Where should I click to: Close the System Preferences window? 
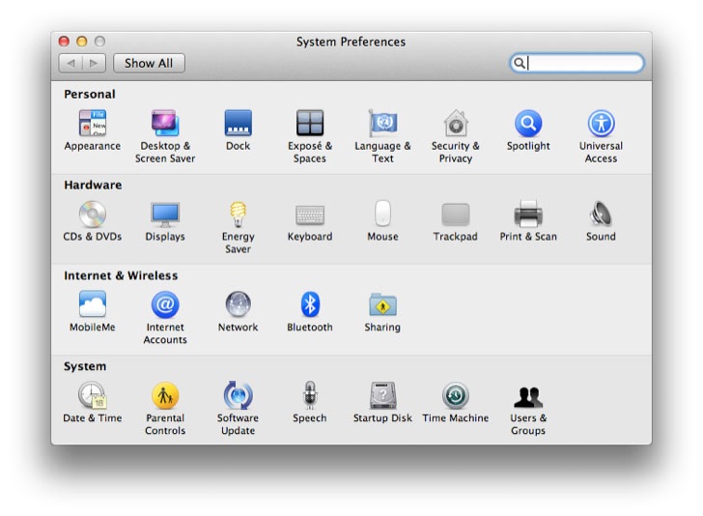[x=64, y=42]
